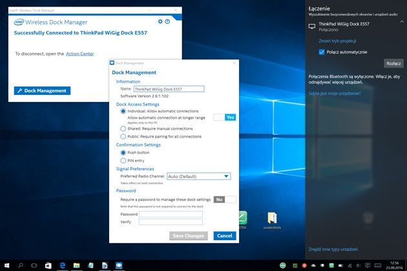Viewport: 407px width, 271px height.
Task: Launch Windows Store from taskbar
Action: [48, 265]
